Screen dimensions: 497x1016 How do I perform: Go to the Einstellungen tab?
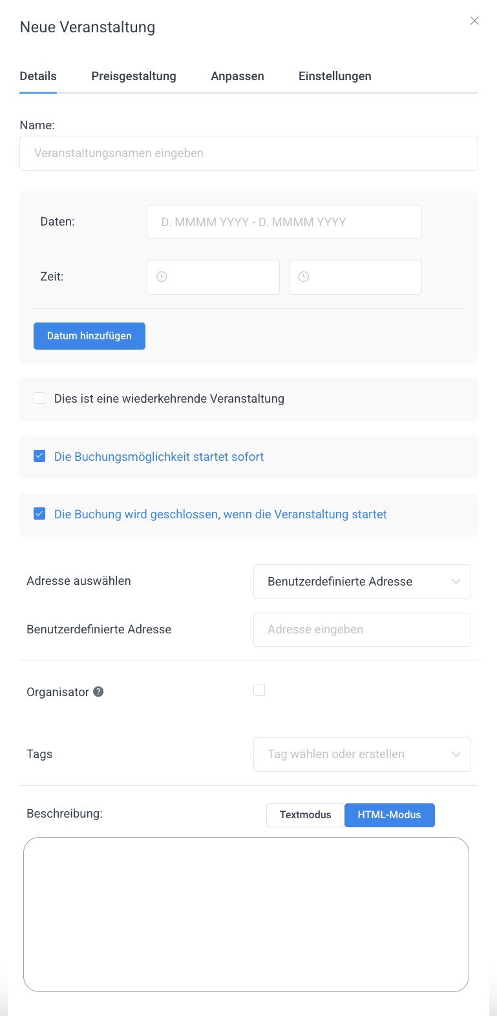[x=335, y=76]
